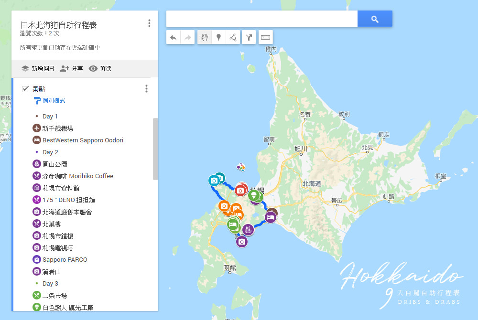Click 分享 to share the map
The width and height of the screenshot is (478, 320).
(x=72, y=68)
